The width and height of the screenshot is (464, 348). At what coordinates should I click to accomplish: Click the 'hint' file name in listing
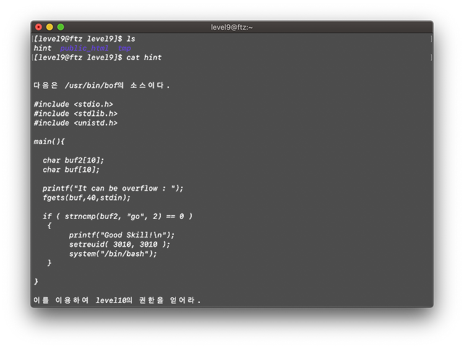pyautogui.click(x=43, y=48)
